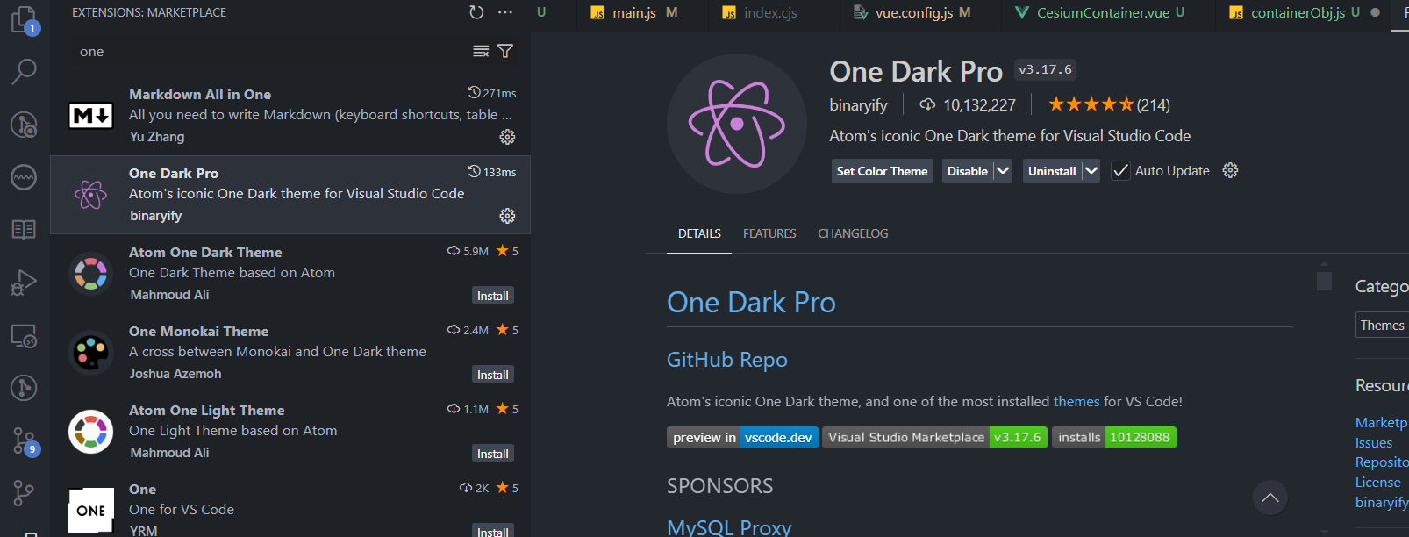Open the gear icon beside Auto Update

tap(1230, 171)
